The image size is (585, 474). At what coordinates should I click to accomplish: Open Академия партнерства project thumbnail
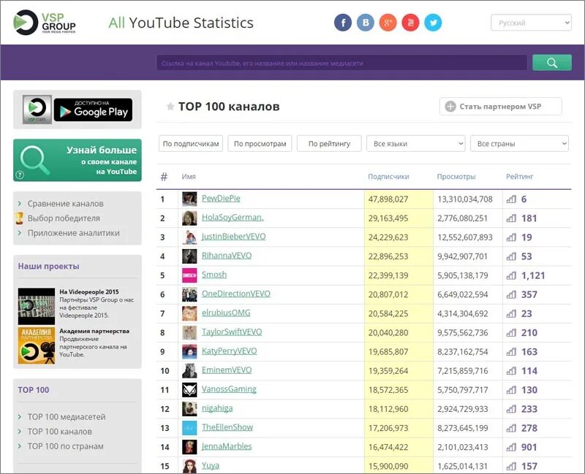[x=36, y=345]
